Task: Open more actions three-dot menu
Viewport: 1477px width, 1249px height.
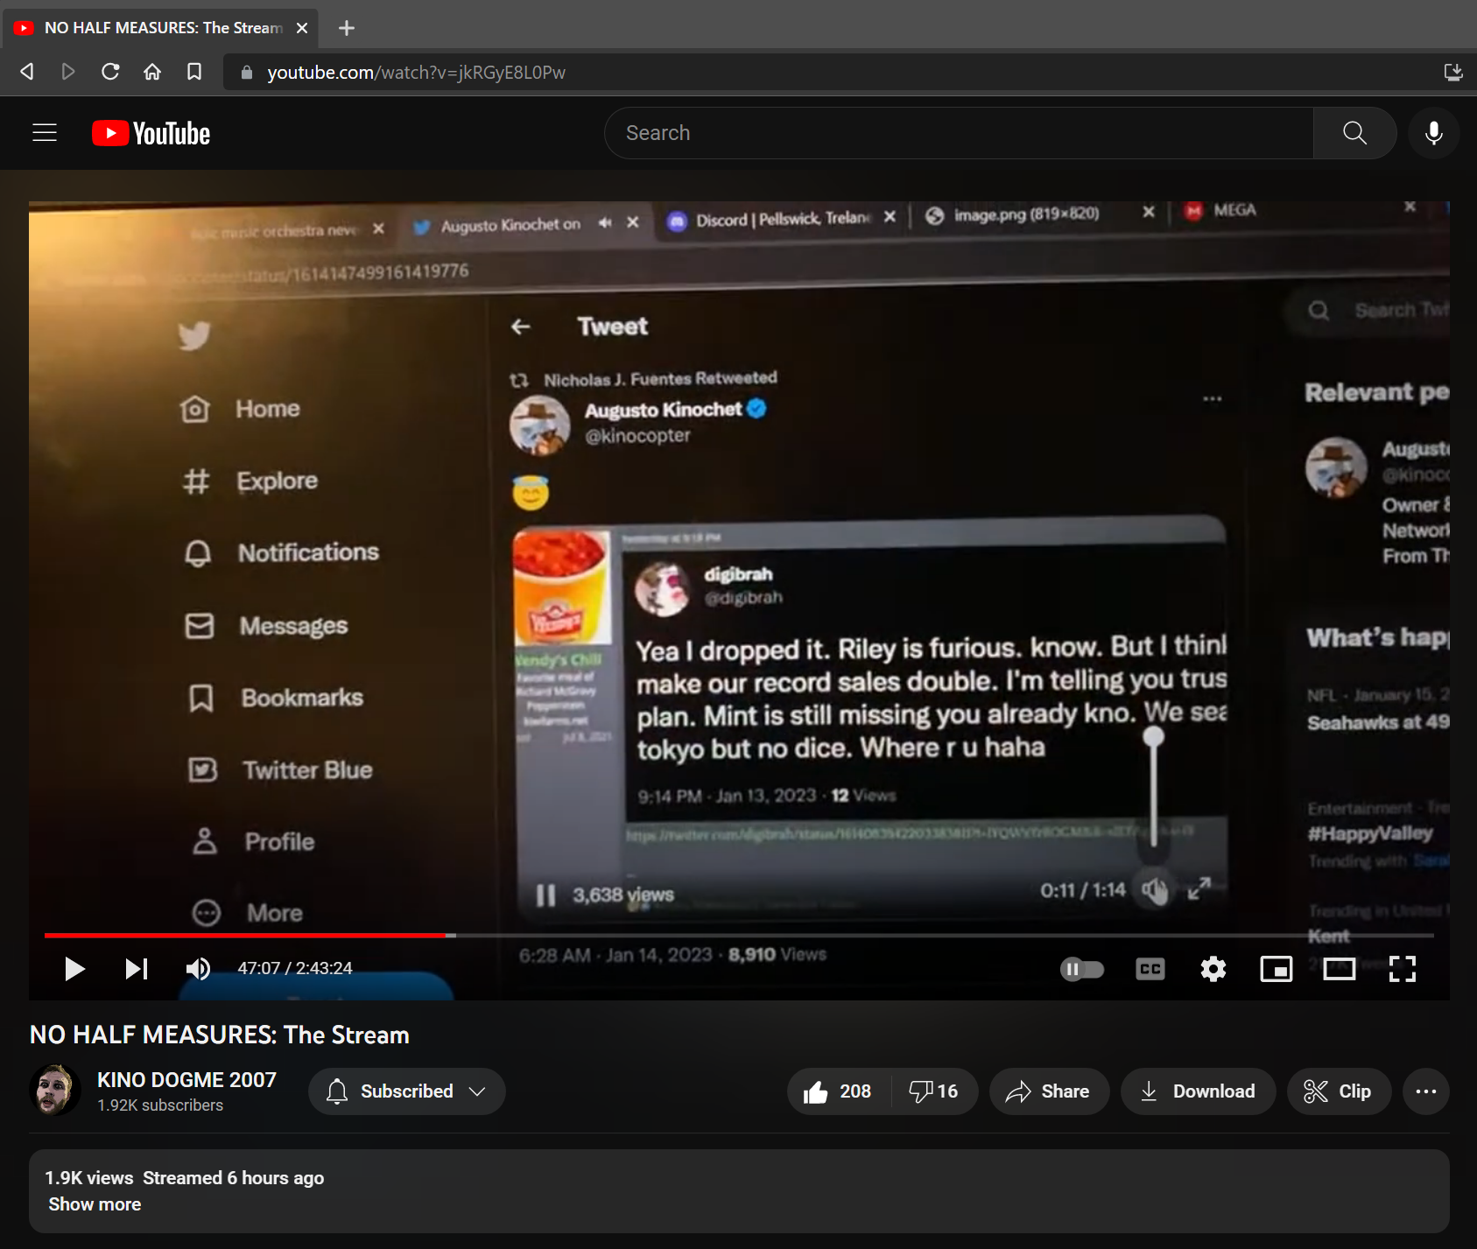Action: pyautogui.click(x=1425, y=1091)
